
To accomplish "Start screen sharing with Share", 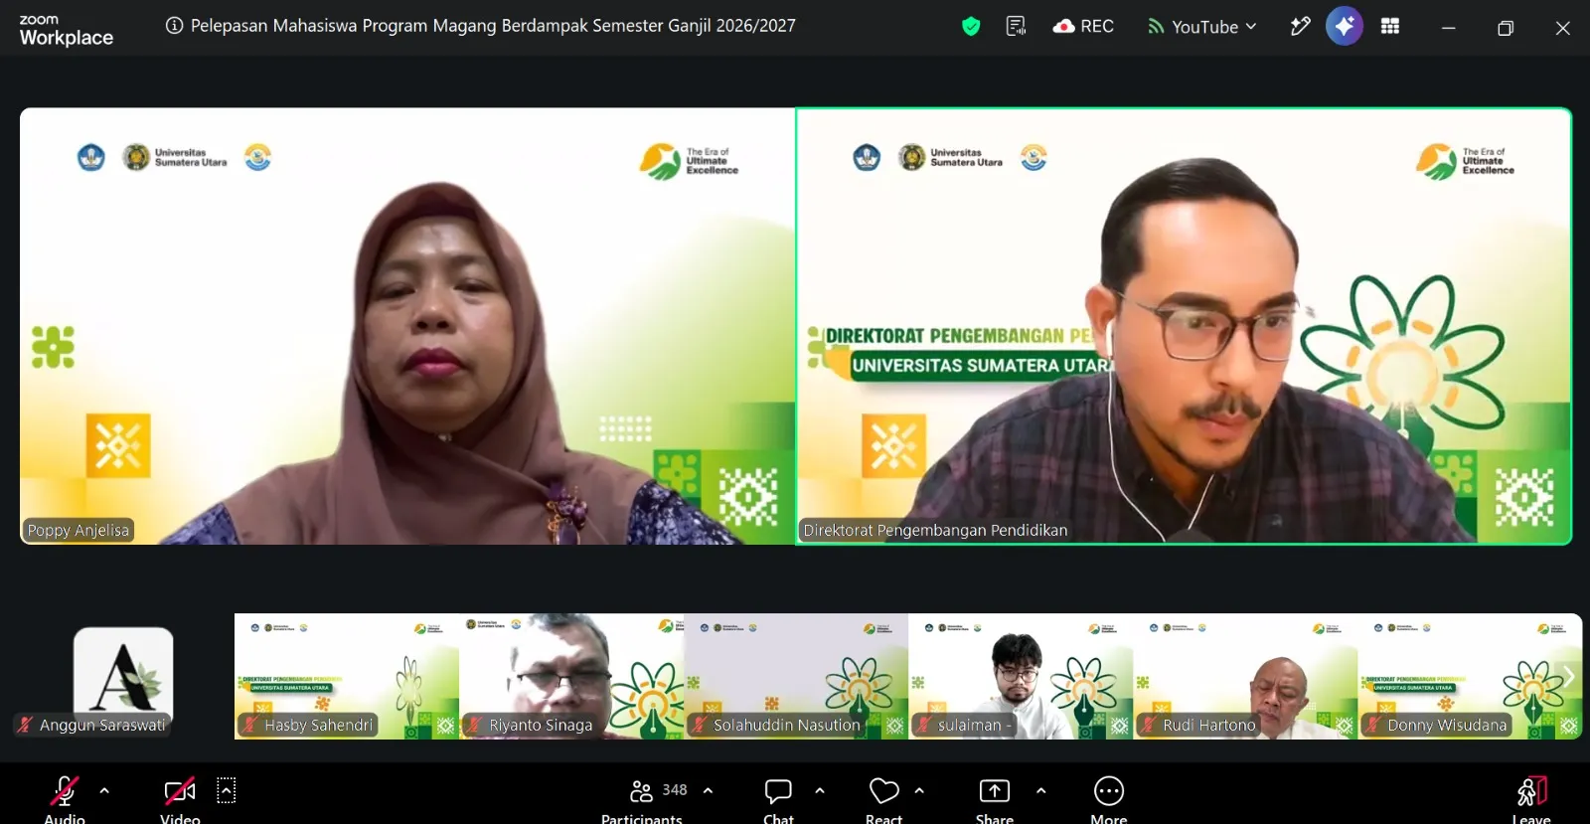I will tap(995, 798).
